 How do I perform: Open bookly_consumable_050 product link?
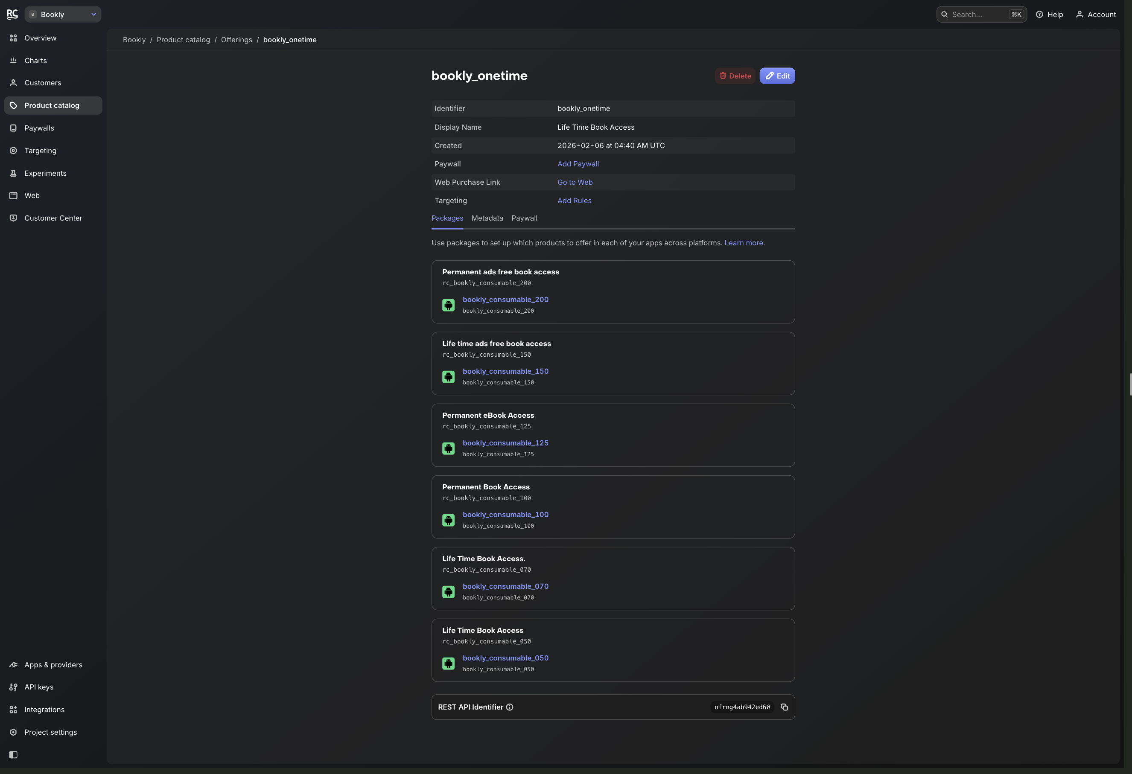click(x=505, y=658)
